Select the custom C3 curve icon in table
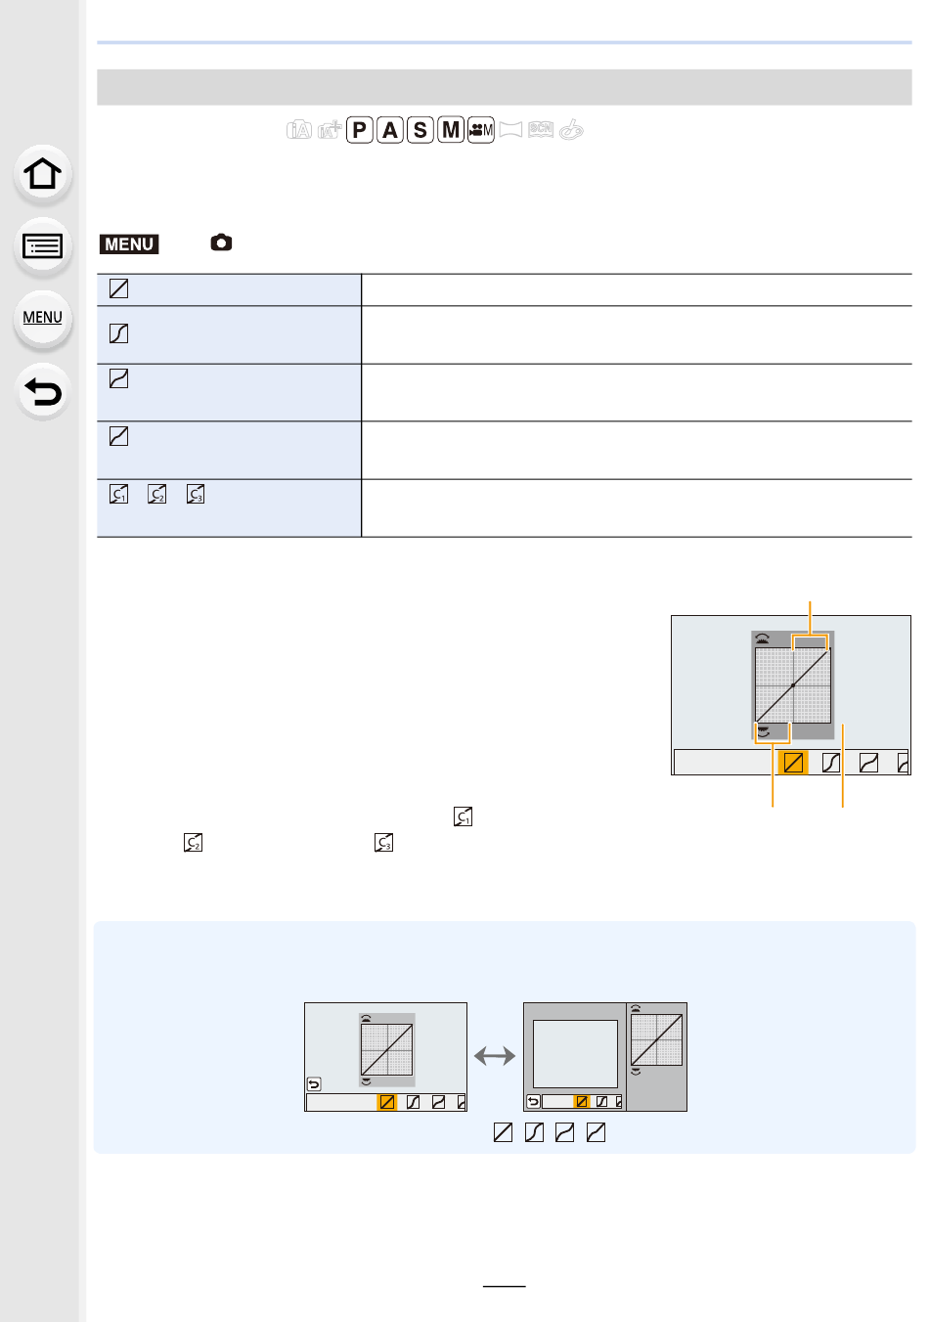929x1322 pixels. coord(196,494)
